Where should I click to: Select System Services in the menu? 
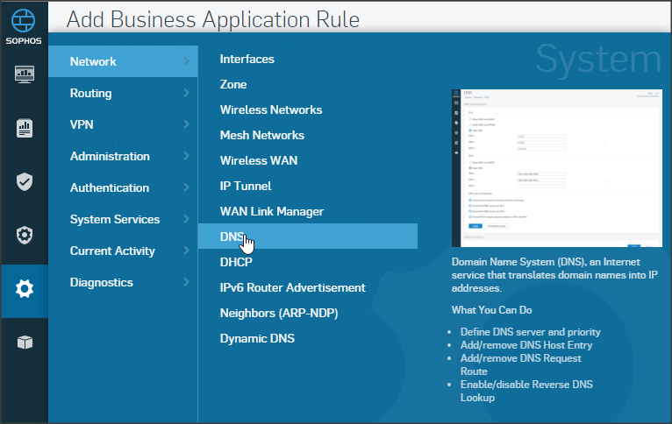click(115, 219)
